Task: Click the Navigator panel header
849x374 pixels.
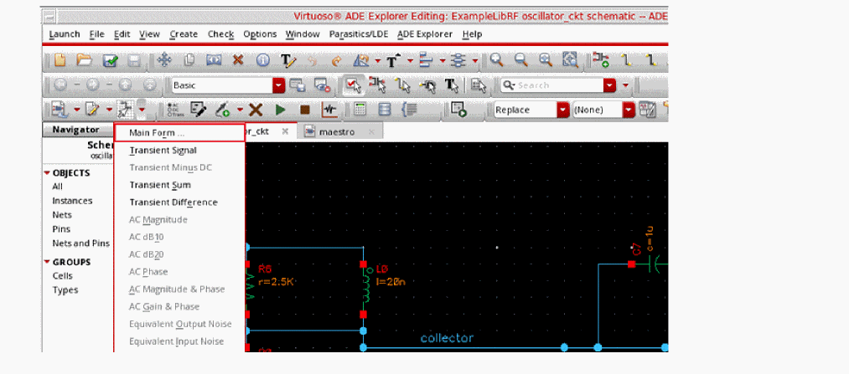Action: (78, 130)
